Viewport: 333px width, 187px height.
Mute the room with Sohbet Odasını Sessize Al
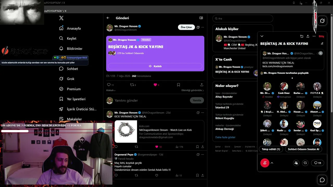click(303, 149)
